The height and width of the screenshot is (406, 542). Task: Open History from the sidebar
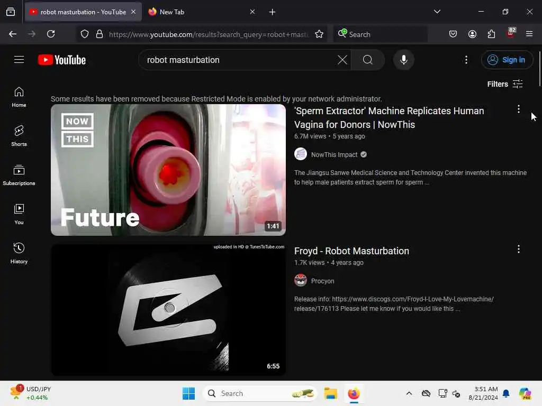(19, 253)
